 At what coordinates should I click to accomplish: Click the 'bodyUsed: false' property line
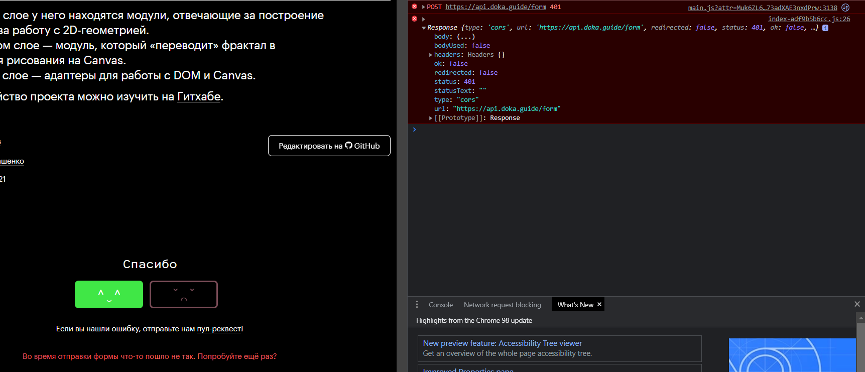pyautogui.click(x=462, y=46)
